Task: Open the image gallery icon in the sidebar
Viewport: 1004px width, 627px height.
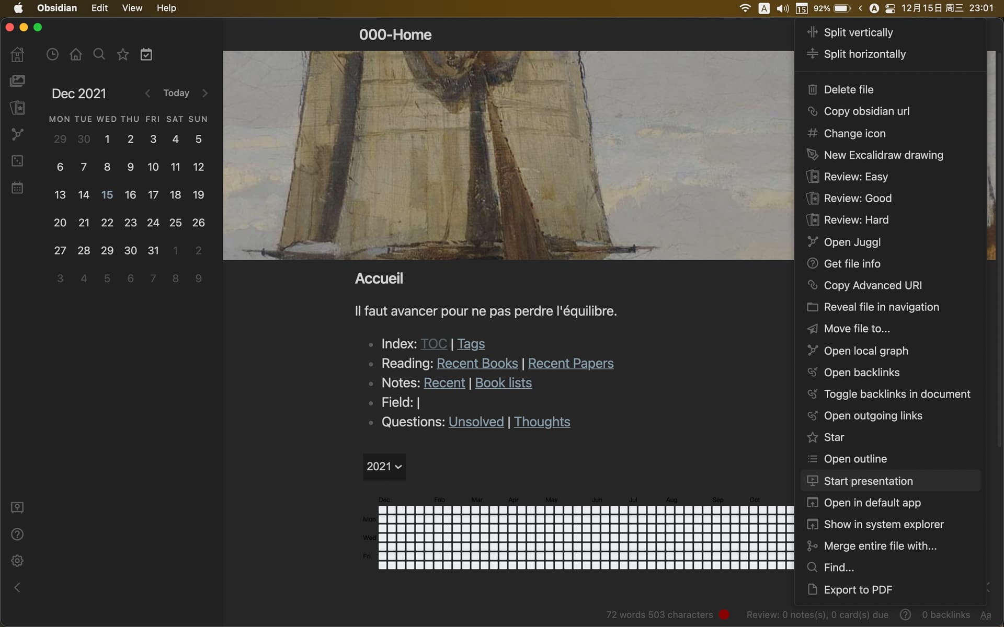Action: [x=17, y=80]
